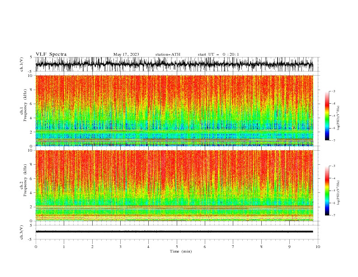Image resolution: width=358 pixels, height=277 pixels.
Task: Click the ch.1 spectrogram plot area
Action: 174,110
